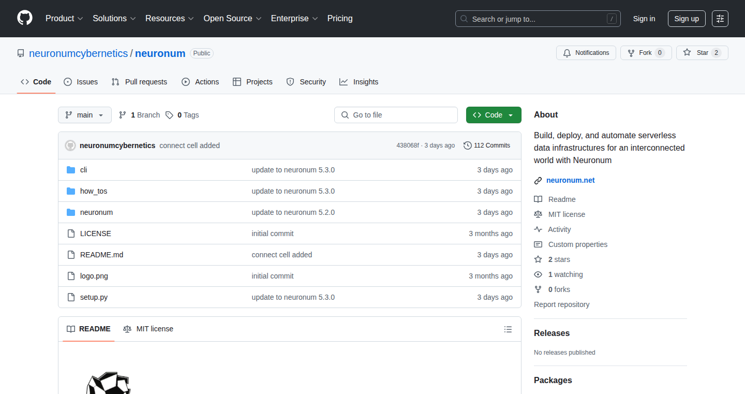Image resolution: width=745 pixels, height=394 pixels.
Task: Click the neuronumcybernetics avatar in commit row
Action: (x=70, y=145)
